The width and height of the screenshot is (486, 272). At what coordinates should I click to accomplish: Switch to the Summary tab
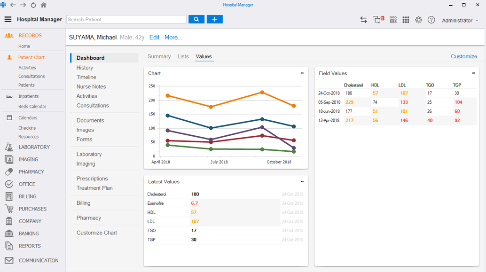tap(159, 56)
